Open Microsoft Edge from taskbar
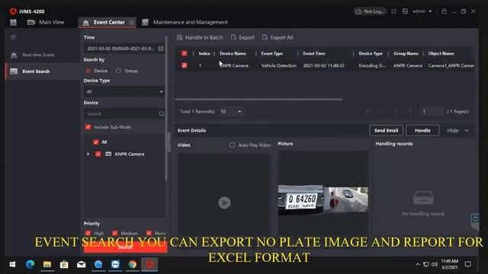The image size is (488, 274). pyautogui.click(x=30, y=264)
